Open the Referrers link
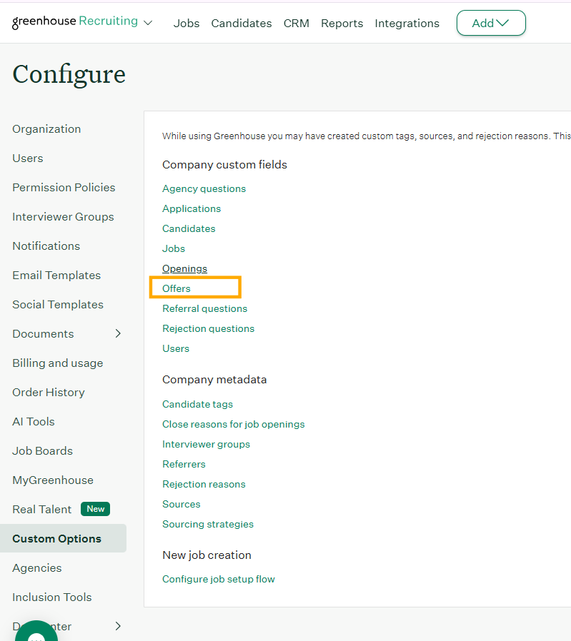This screenshot has width=571, height=641. pos(184,465)
